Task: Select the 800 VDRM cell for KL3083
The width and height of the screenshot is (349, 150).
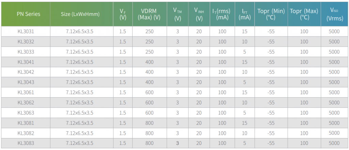Action: 150,143
